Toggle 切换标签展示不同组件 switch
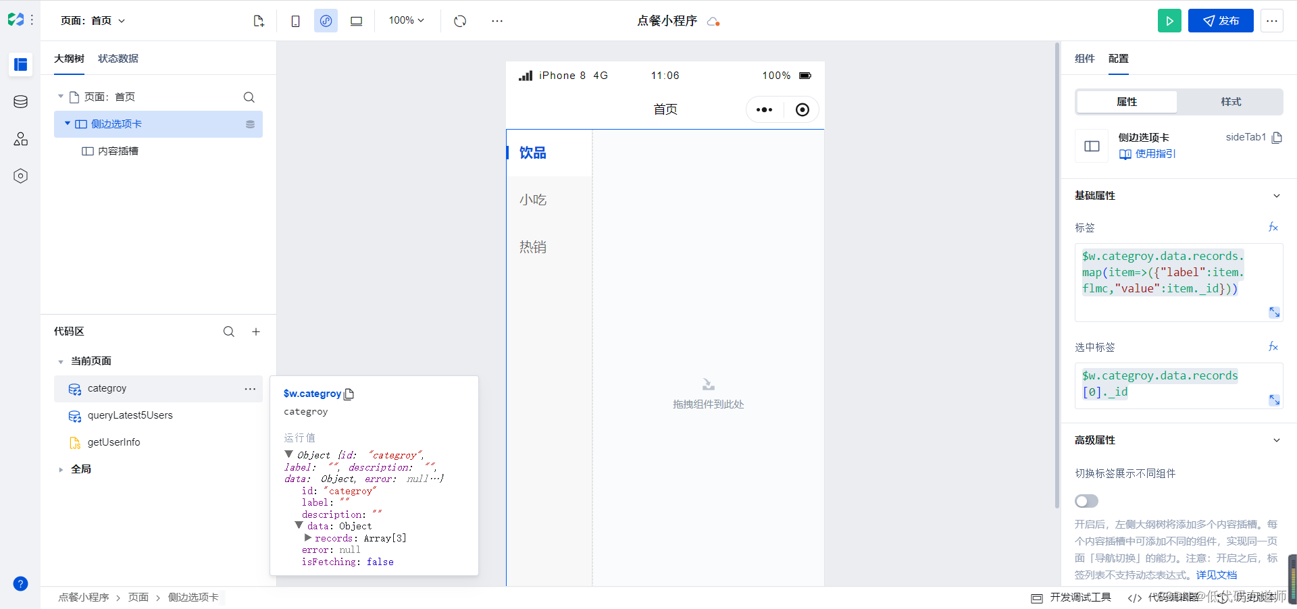The height and width of the screenshot is (609, 1297). (1087, 501)
